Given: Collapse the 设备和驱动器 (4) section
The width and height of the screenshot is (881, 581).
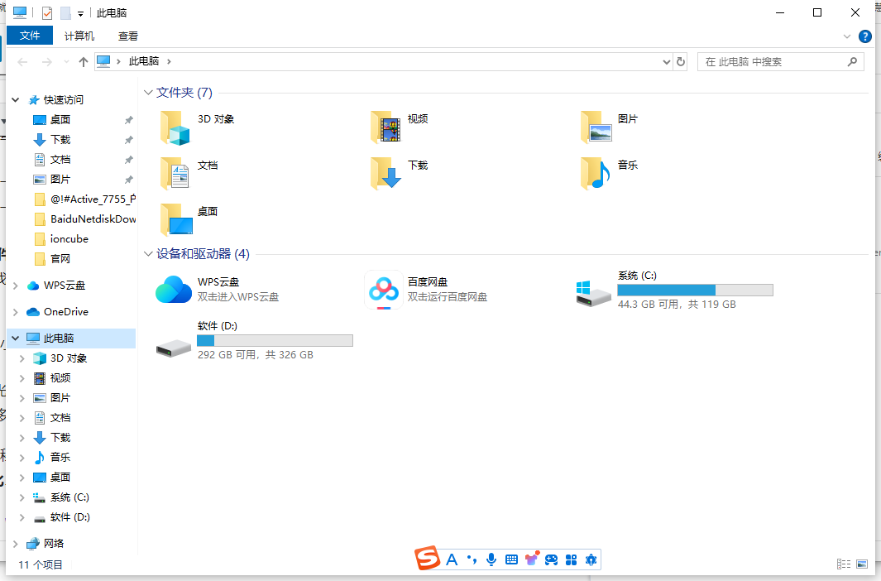Looking at the screenshot, I should [x=148, y=254].
